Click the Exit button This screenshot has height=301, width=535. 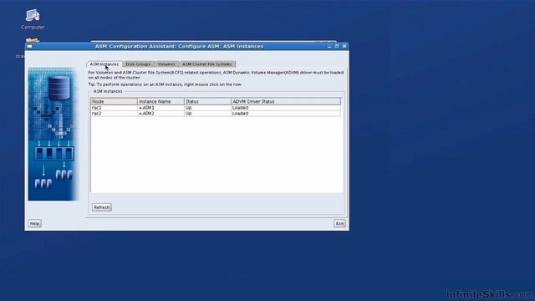pos(339,223)
